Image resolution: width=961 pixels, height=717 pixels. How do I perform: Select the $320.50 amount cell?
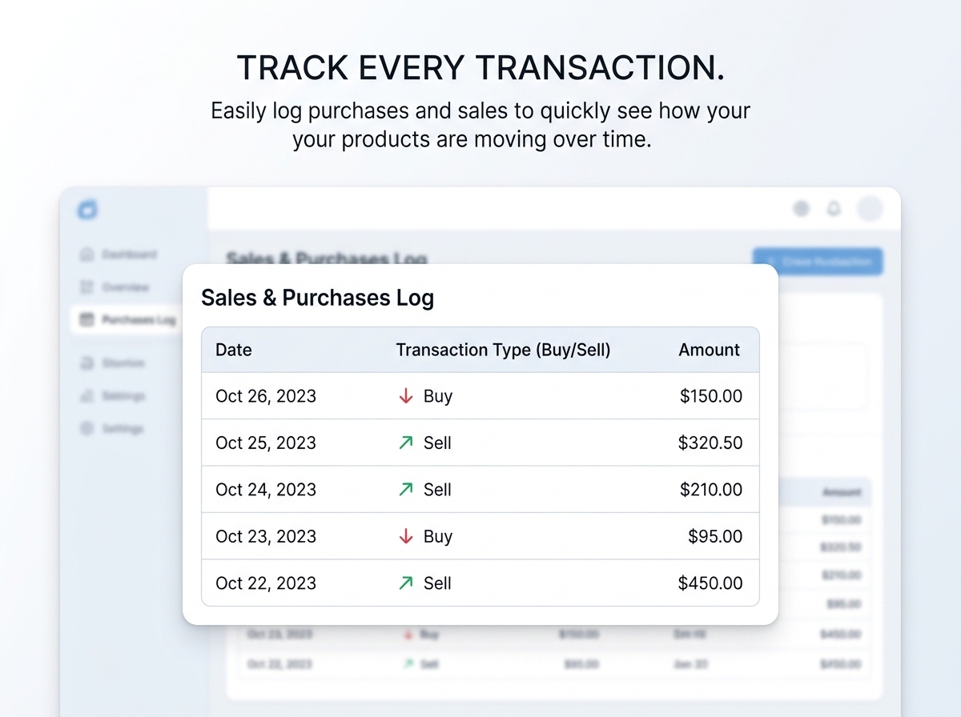pos(710,443)
